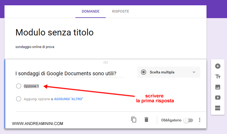
Task: Edit the question title about Google Documents
Action: point(70,73)
